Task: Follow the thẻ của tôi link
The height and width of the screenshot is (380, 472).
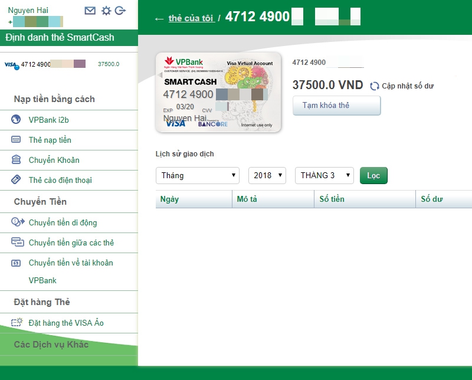Action: click(192, 18)
